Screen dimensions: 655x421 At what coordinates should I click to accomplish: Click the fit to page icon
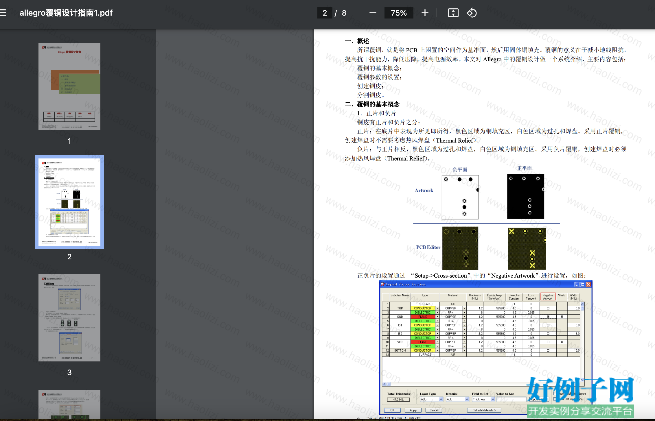click(453, 13)
